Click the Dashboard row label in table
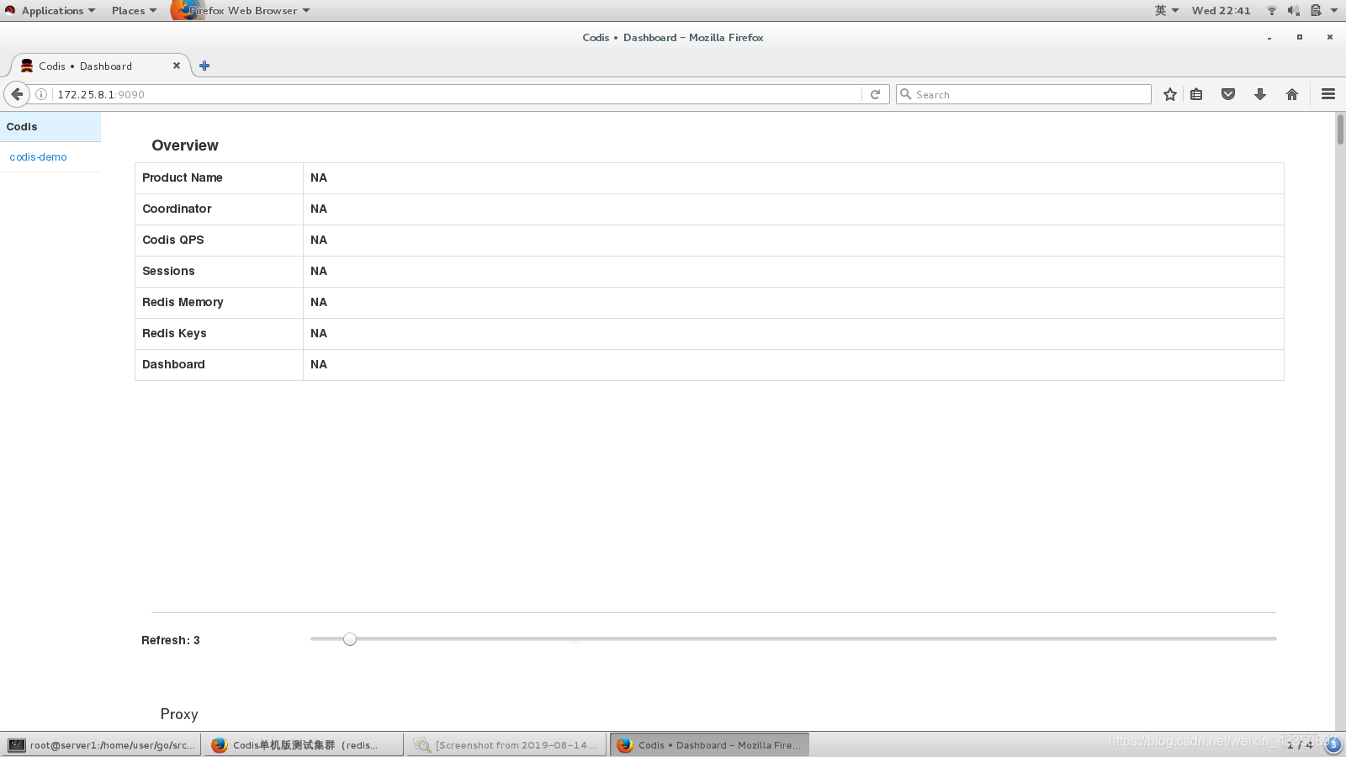This screenshot has width=1346, height=757. pyautogui.click(x=173, y=364)
